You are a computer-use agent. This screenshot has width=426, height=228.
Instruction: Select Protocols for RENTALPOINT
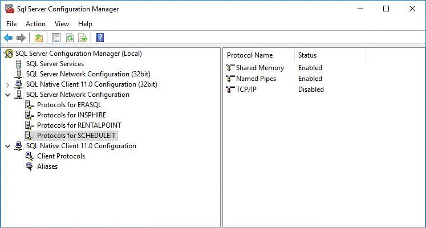[79, 125]
